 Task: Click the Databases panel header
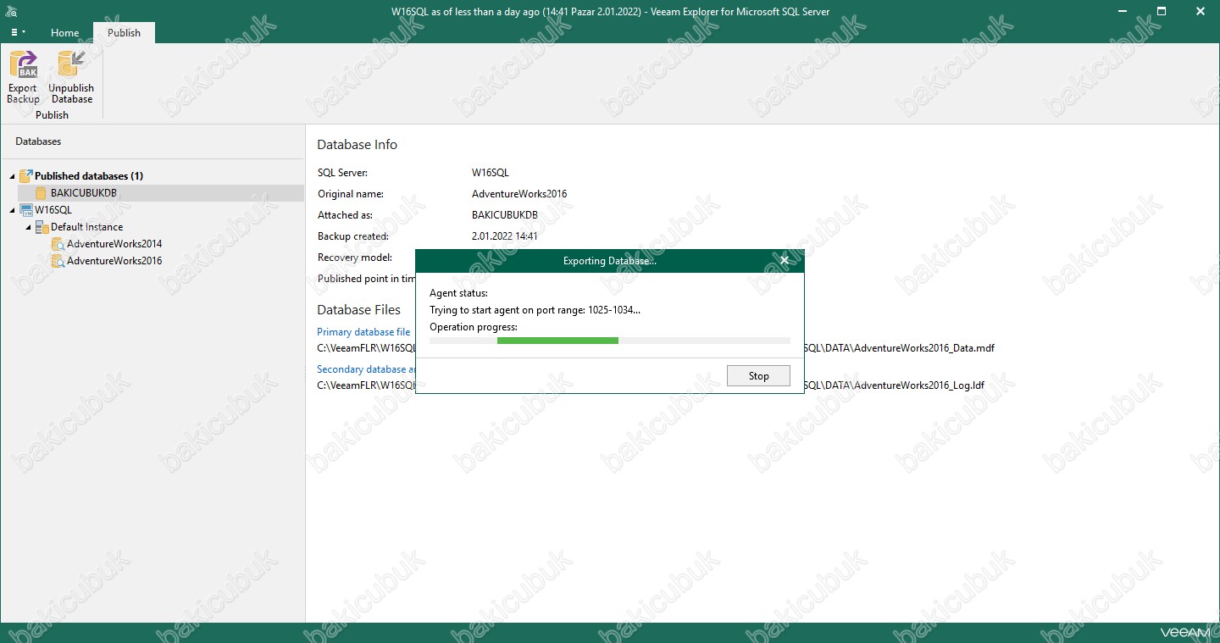(38, 141)
